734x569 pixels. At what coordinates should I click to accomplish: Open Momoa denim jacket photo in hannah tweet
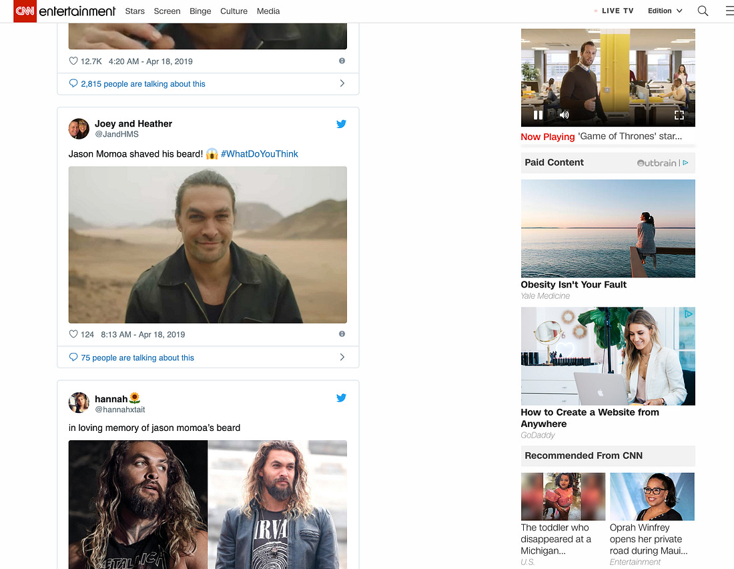(278, 504)
